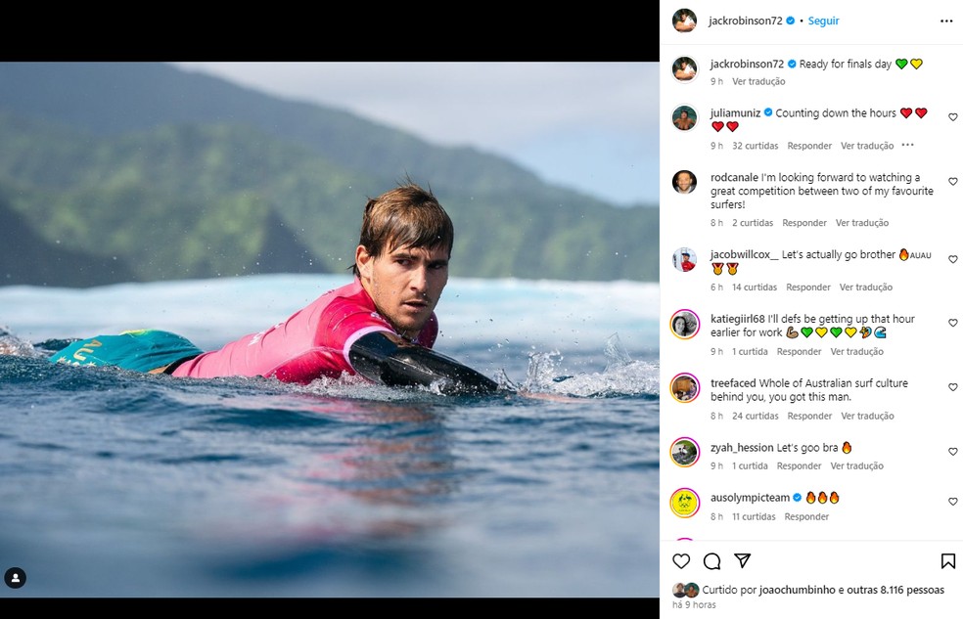Image resolution: width=963 pixels, height=619 pixels.
Task: Open post options via the three-dot menu
Action: [x=945, y=20]
